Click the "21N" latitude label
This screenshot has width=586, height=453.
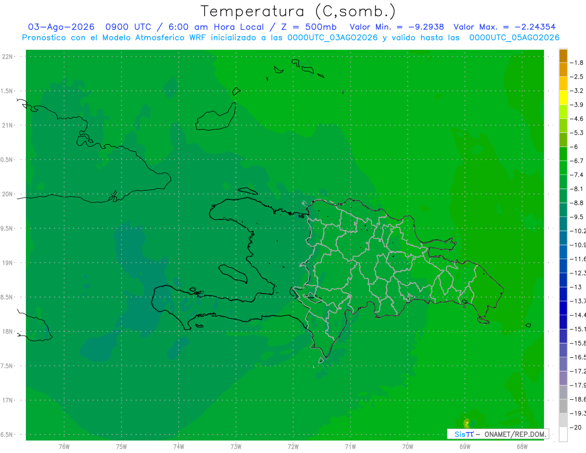8,126
